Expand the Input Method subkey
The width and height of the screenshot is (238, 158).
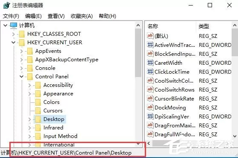30,136
